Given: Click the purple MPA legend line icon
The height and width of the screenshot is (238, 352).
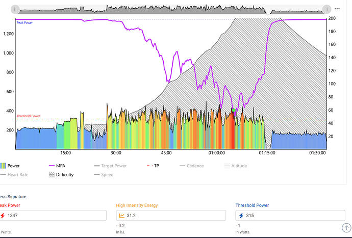Looking at the screenshot, I should pyautogui.click(x=51, y=166).
